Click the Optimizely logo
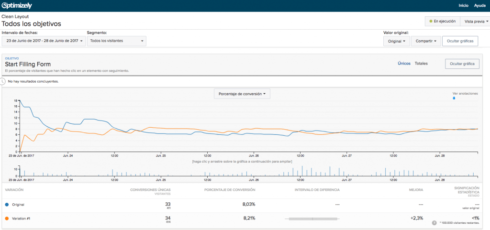Viewport: 490px width, 230px height. (17, 5)
